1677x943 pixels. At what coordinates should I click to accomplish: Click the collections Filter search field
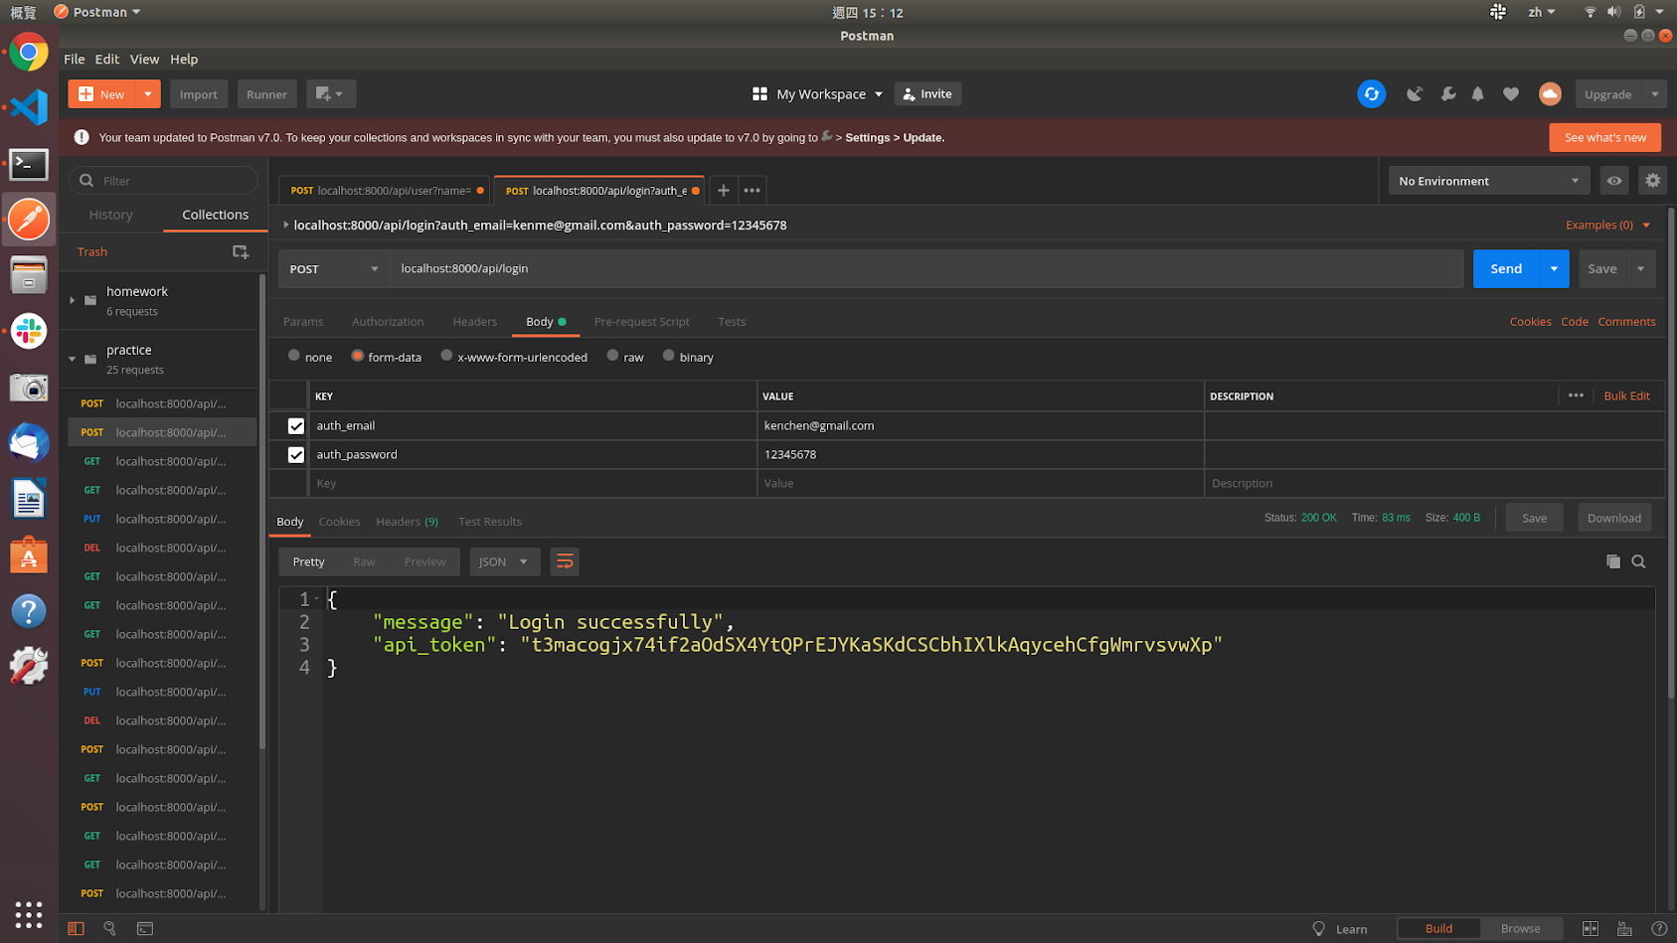point(163,181)
